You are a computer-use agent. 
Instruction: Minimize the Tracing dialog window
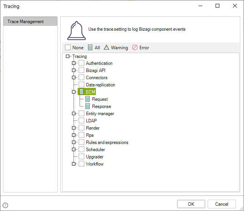200,6
